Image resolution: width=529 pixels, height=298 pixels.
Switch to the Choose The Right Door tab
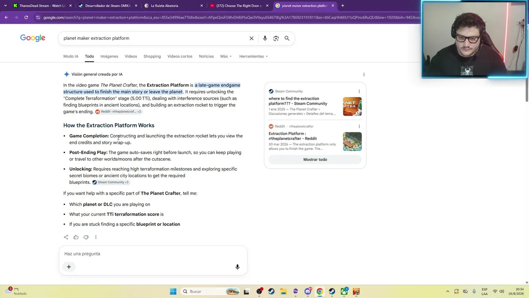(239, 6)
